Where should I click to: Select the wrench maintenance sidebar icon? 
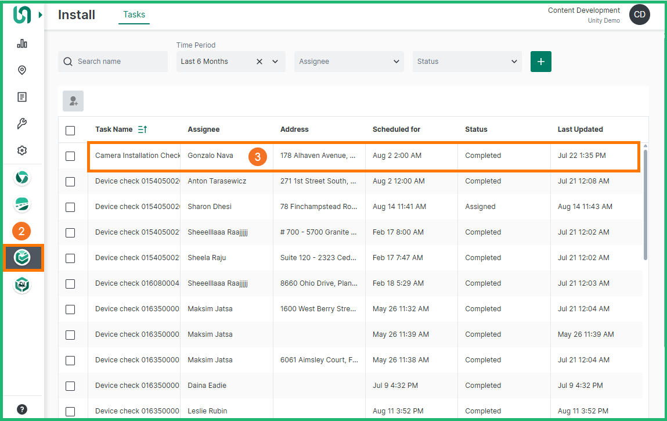click(22, 124)
